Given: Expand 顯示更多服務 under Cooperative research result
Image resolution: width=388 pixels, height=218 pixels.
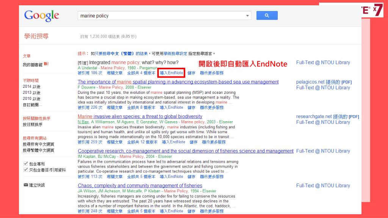Looking at the screenshot, I should 211,177.
